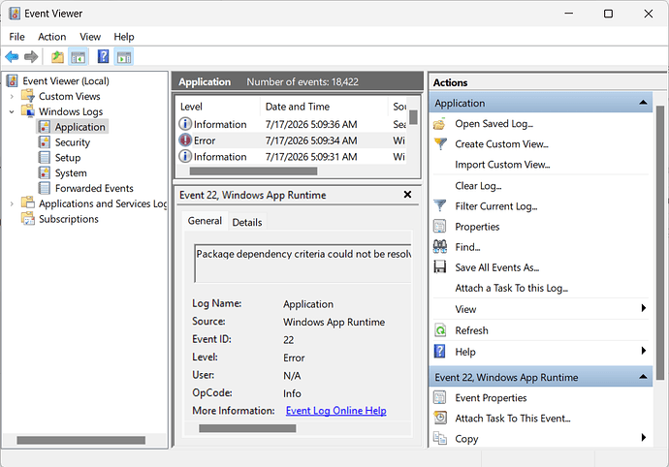Image resolution: width=669 pixels, height=467 pixels.
Task: Select the Application log in tree
Action: (x=80, y=127)
